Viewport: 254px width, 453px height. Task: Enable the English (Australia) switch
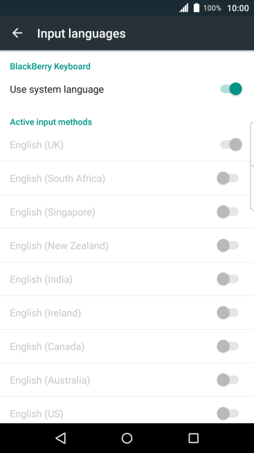[228, 380]
